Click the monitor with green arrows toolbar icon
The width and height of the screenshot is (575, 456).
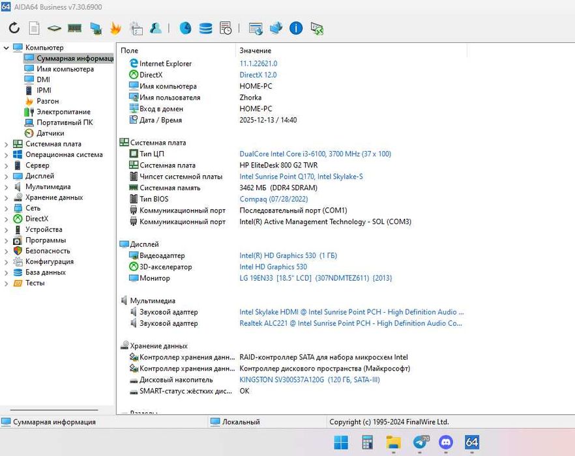click(x=316, y=28)
